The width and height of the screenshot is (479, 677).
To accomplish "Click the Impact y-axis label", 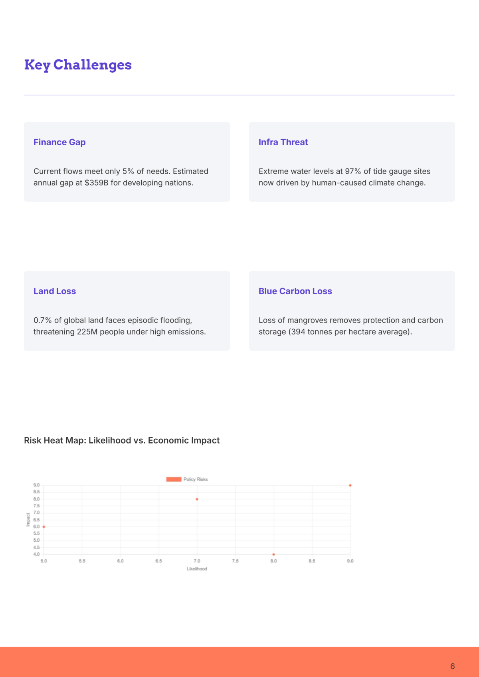I will pyautogui.click(x=28, y=520).
